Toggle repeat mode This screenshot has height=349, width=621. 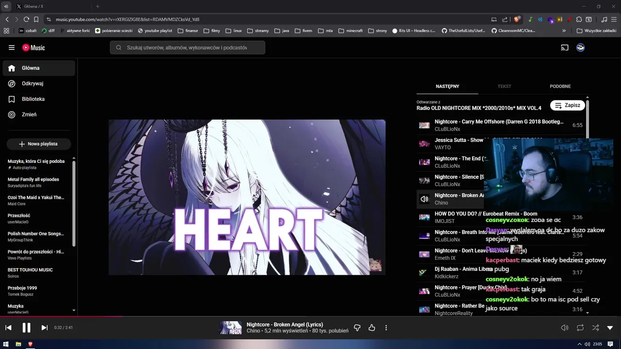click(x=580, y=328)
